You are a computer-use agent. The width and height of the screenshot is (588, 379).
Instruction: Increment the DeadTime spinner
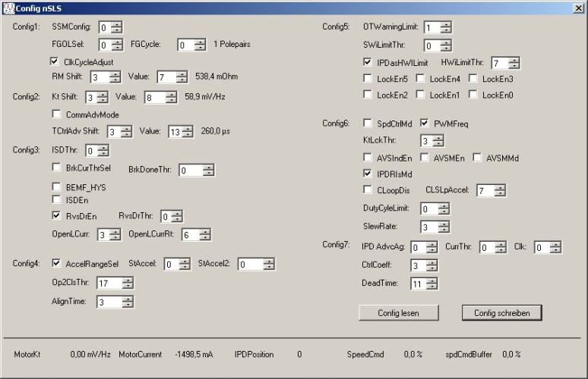pyautogui.click(x=432, y=280)
